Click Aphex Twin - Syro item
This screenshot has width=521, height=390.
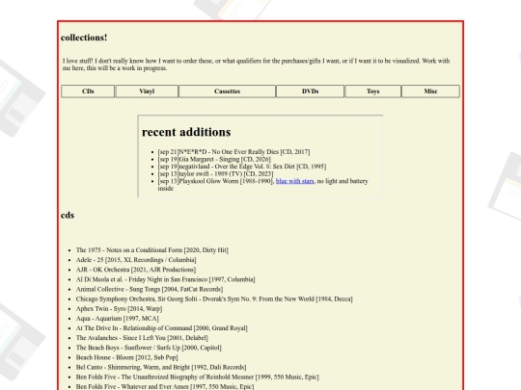[x=119, y=309]
